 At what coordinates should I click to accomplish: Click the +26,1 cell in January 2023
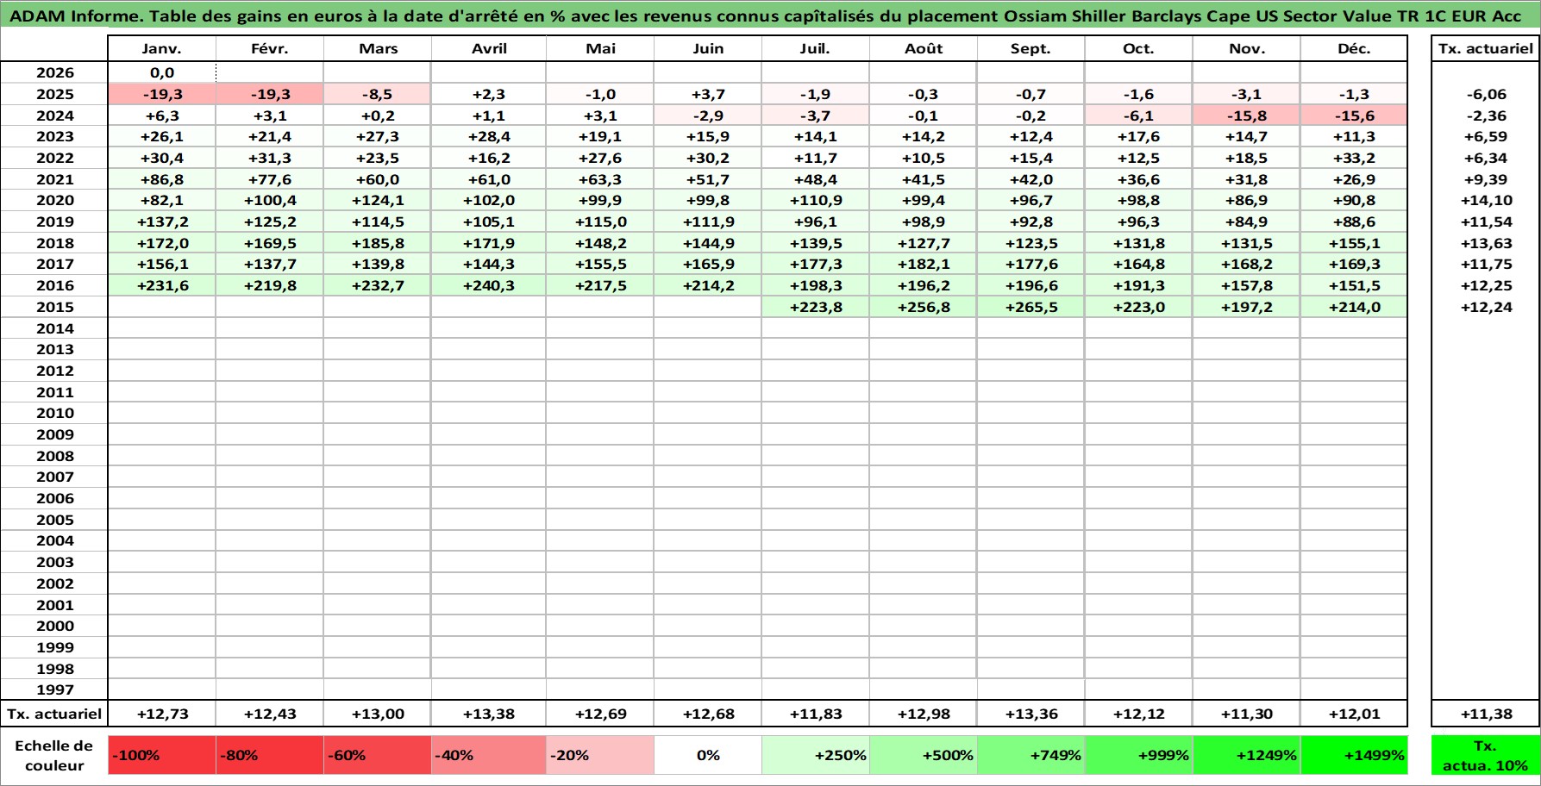pos(162,136)
